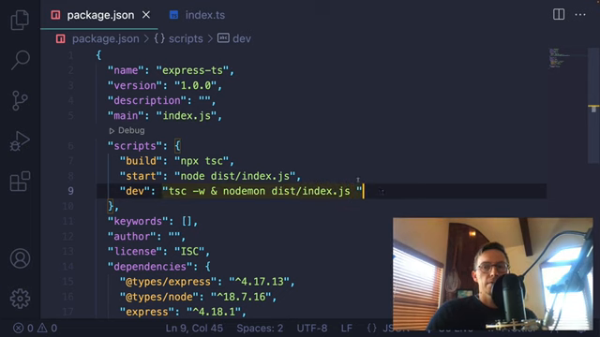The width and height of the screenshot is (600, 337).
Task: Click the "^18.7.16" version string
Action: click(241, 297)
